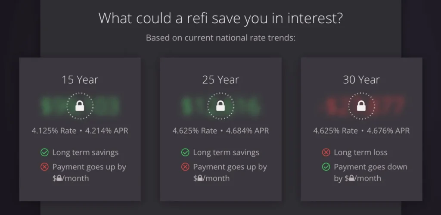Click green check beside Payment goes down
Image resolution: width=441 pixels, height=215 pixels.
point(326,167)
